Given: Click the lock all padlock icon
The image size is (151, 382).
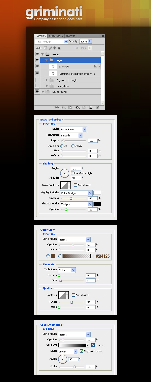Looking at the screenshot, I should click(59, 48).
